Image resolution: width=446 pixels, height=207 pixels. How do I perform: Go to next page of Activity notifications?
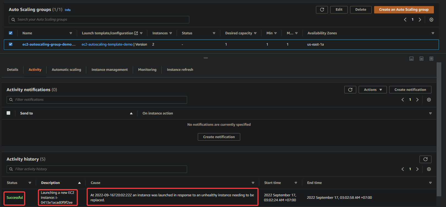[417, 100]
